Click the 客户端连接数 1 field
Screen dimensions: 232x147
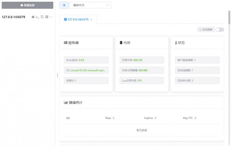197,60
